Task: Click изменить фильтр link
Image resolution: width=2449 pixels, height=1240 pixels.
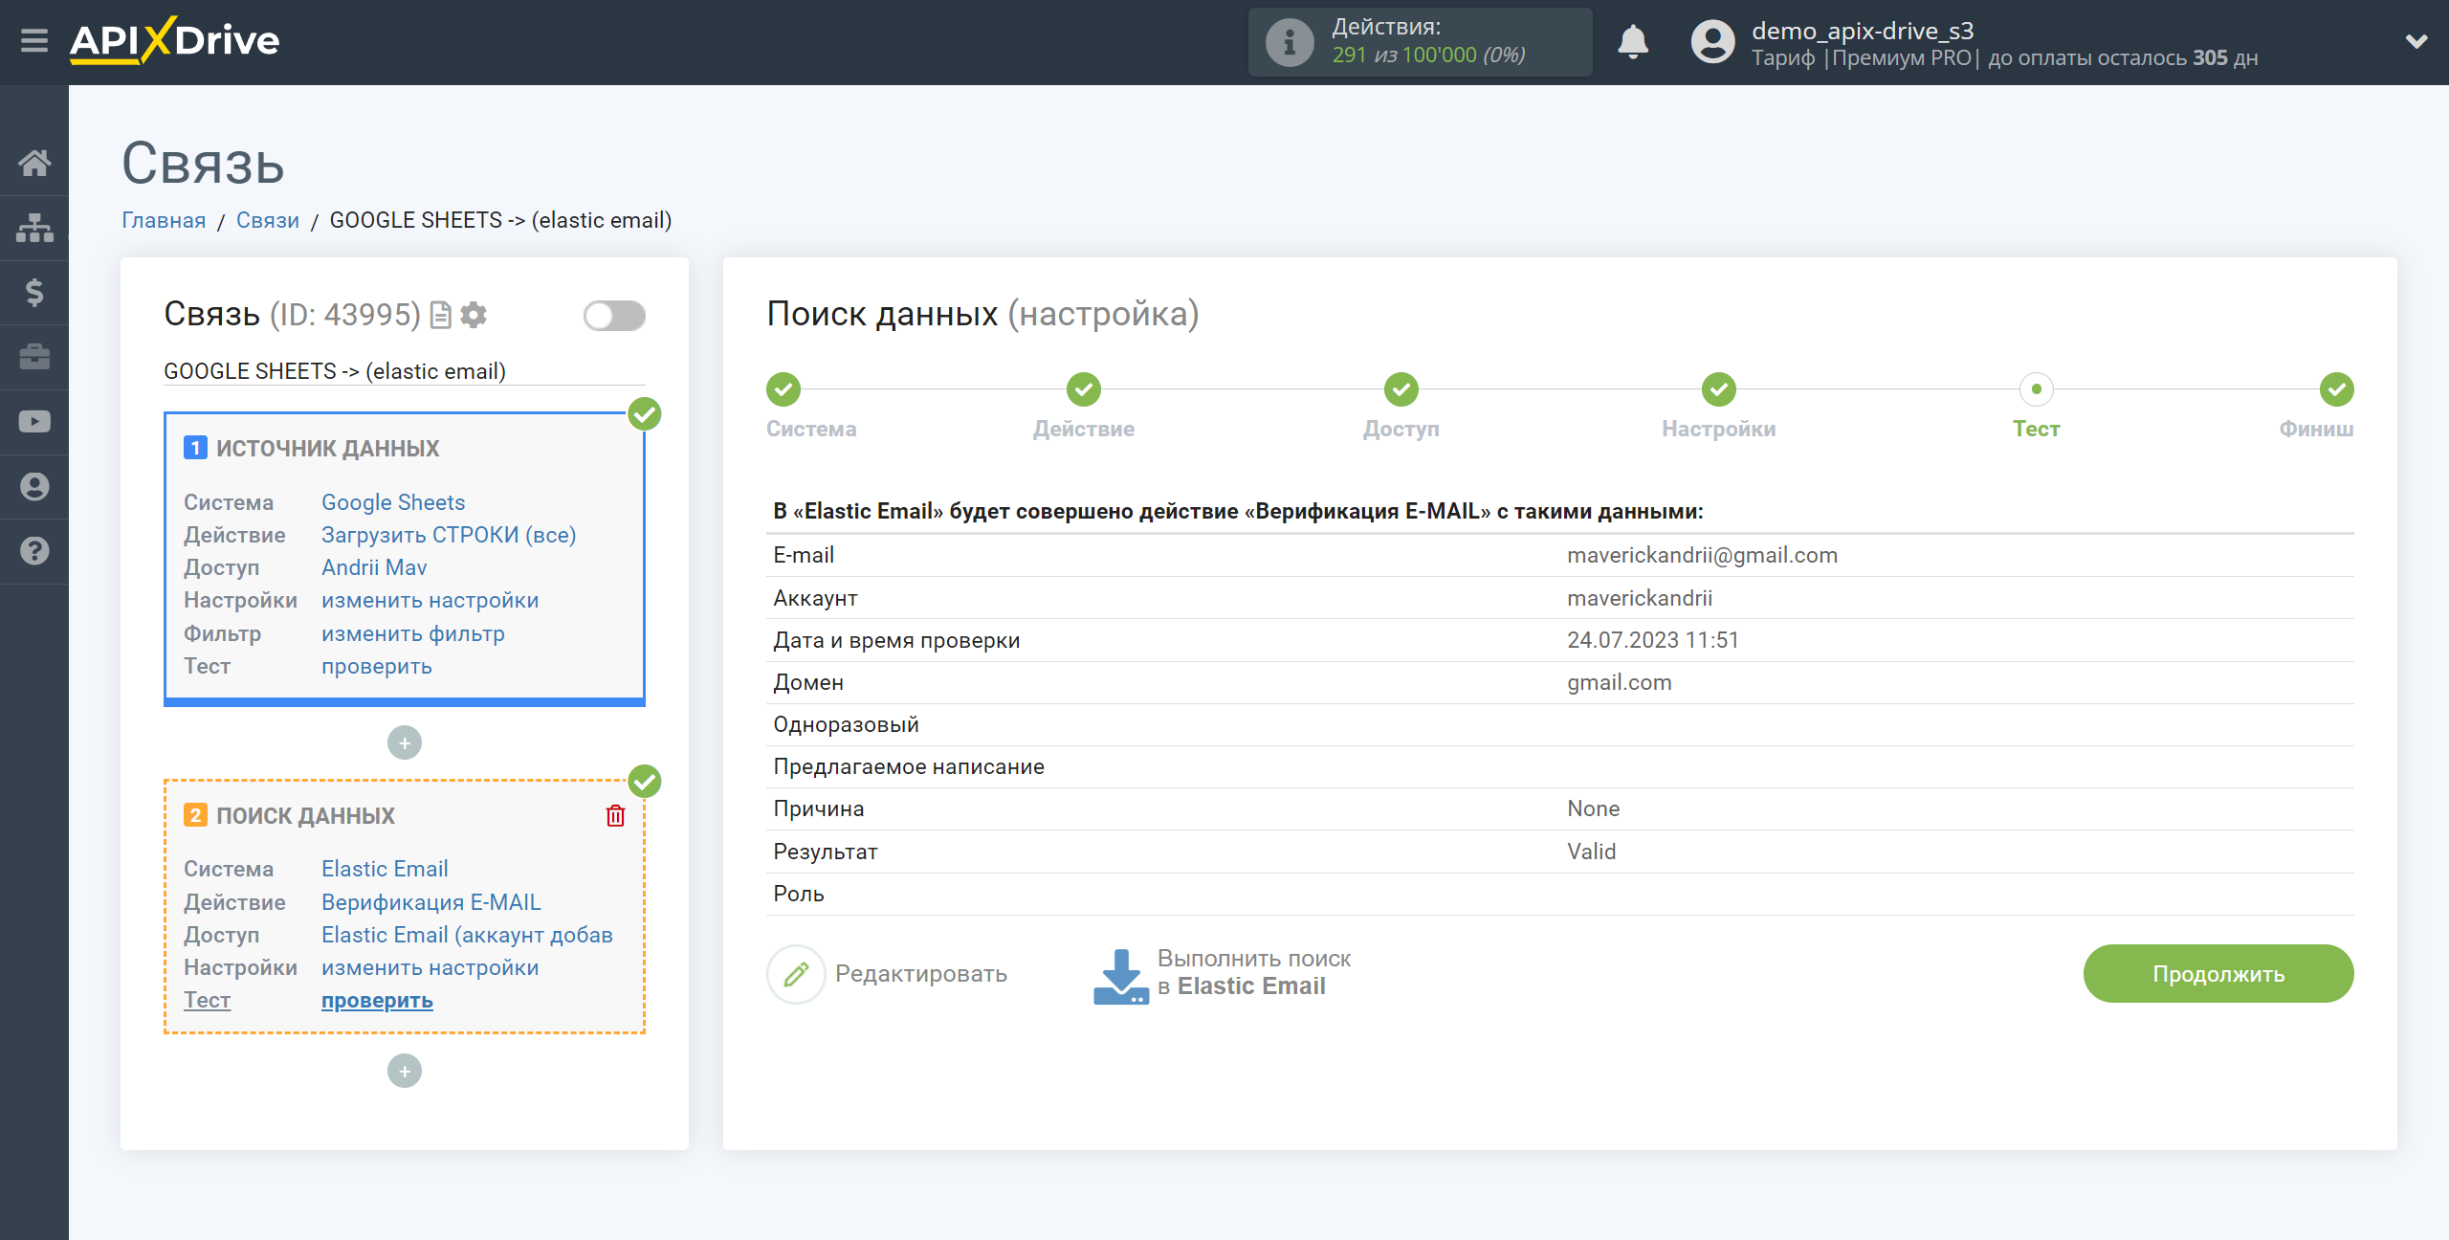Action: tap(413, 633)
